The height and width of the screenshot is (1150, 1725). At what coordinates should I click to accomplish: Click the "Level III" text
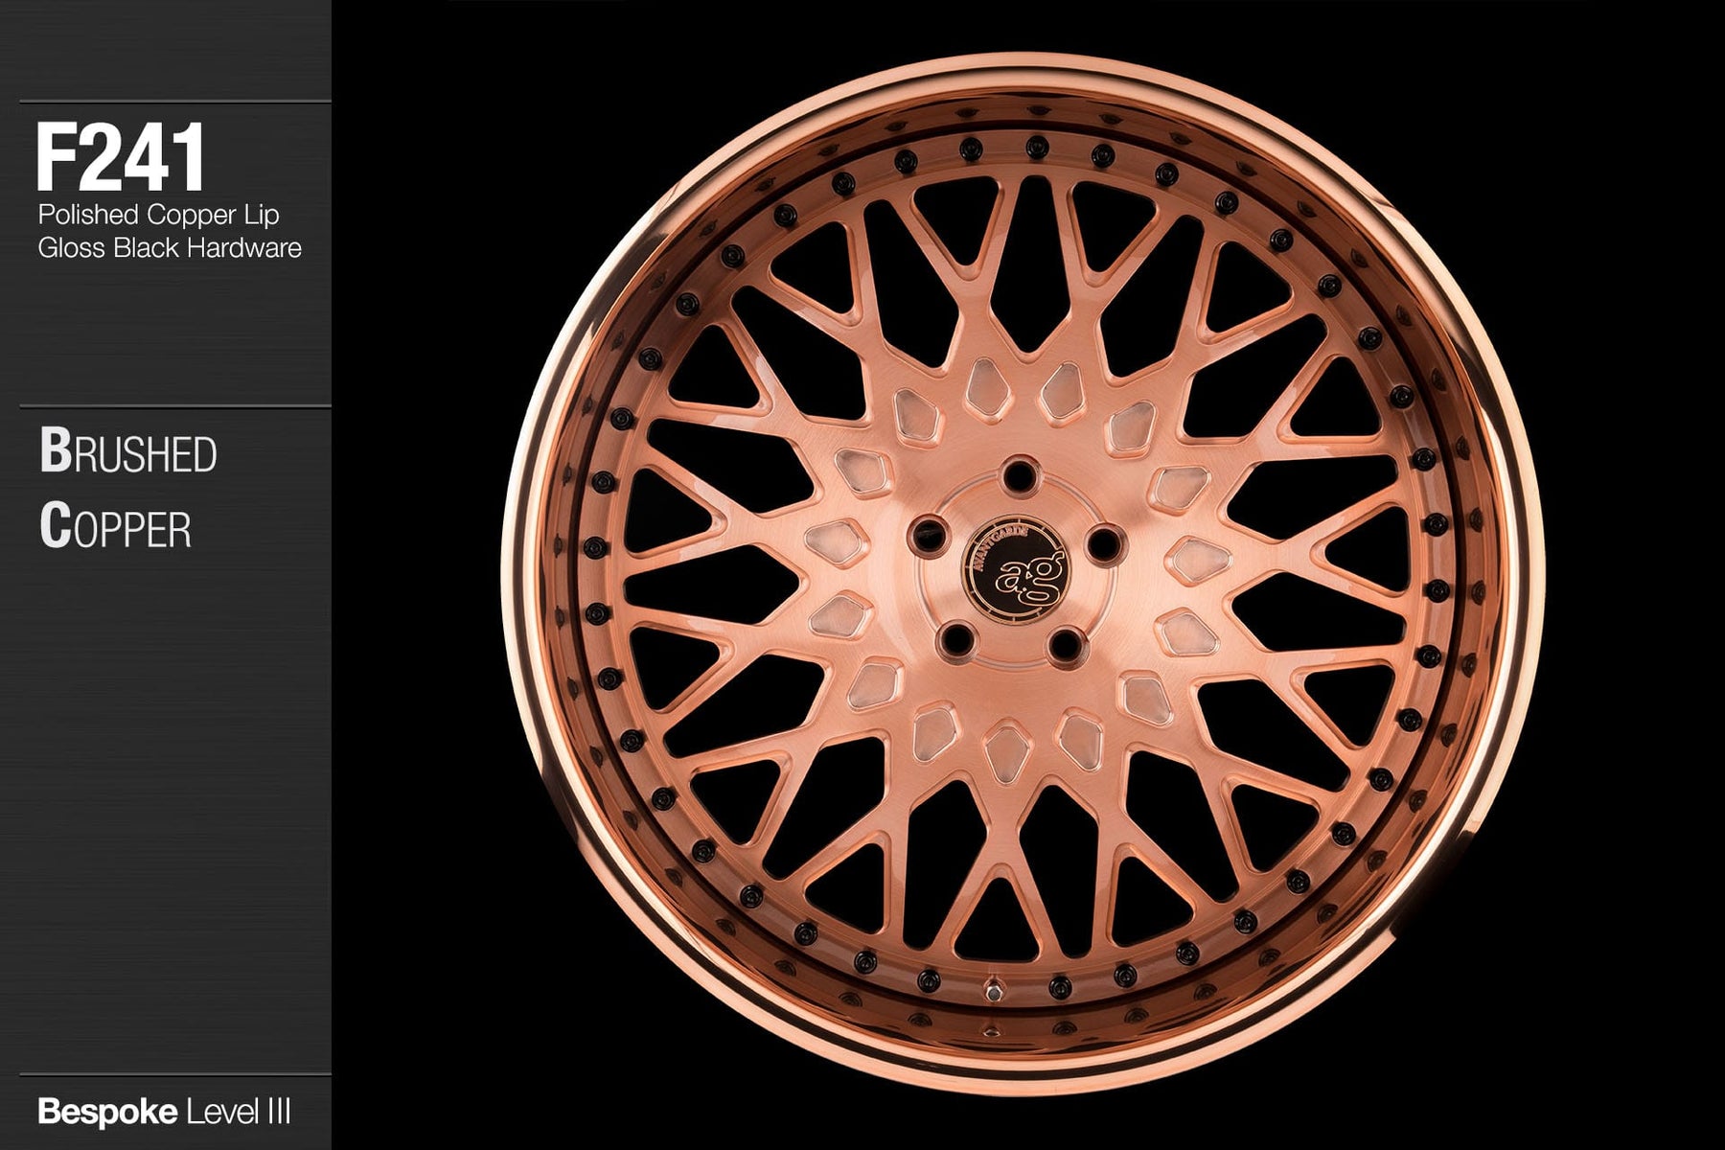(237, 1112)
